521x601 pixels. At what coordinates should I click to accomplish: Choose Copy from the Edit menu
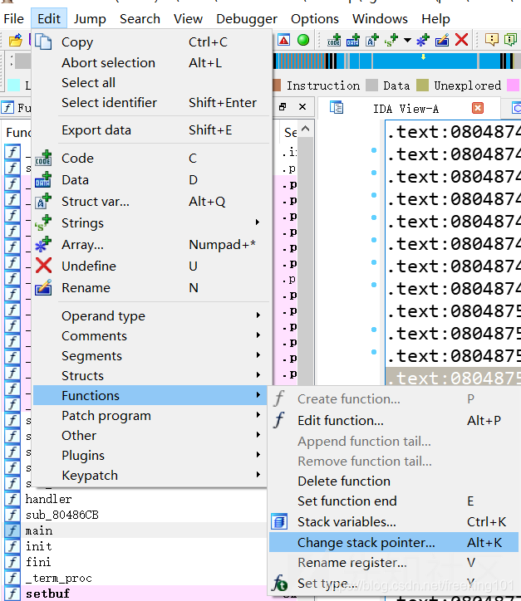151,42
